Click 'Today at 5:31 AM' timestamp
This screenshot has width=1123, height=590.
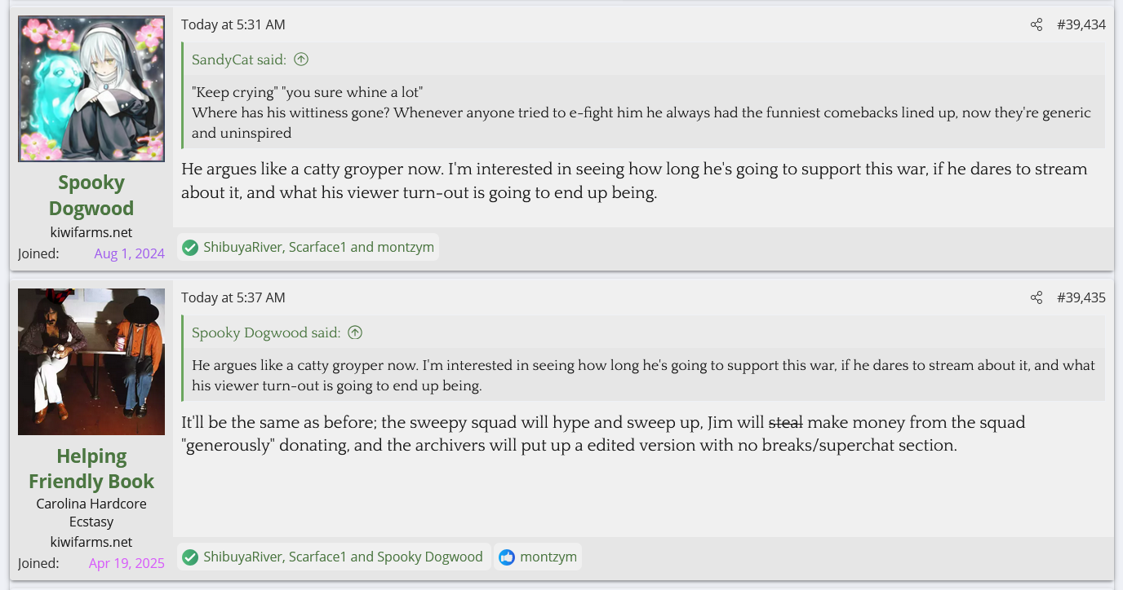pyautogui.click(x=233, y=24)
